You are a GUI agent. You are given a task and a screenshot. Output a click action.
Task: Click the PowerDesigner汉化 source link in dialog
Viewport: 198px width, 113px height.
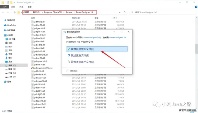93,38
